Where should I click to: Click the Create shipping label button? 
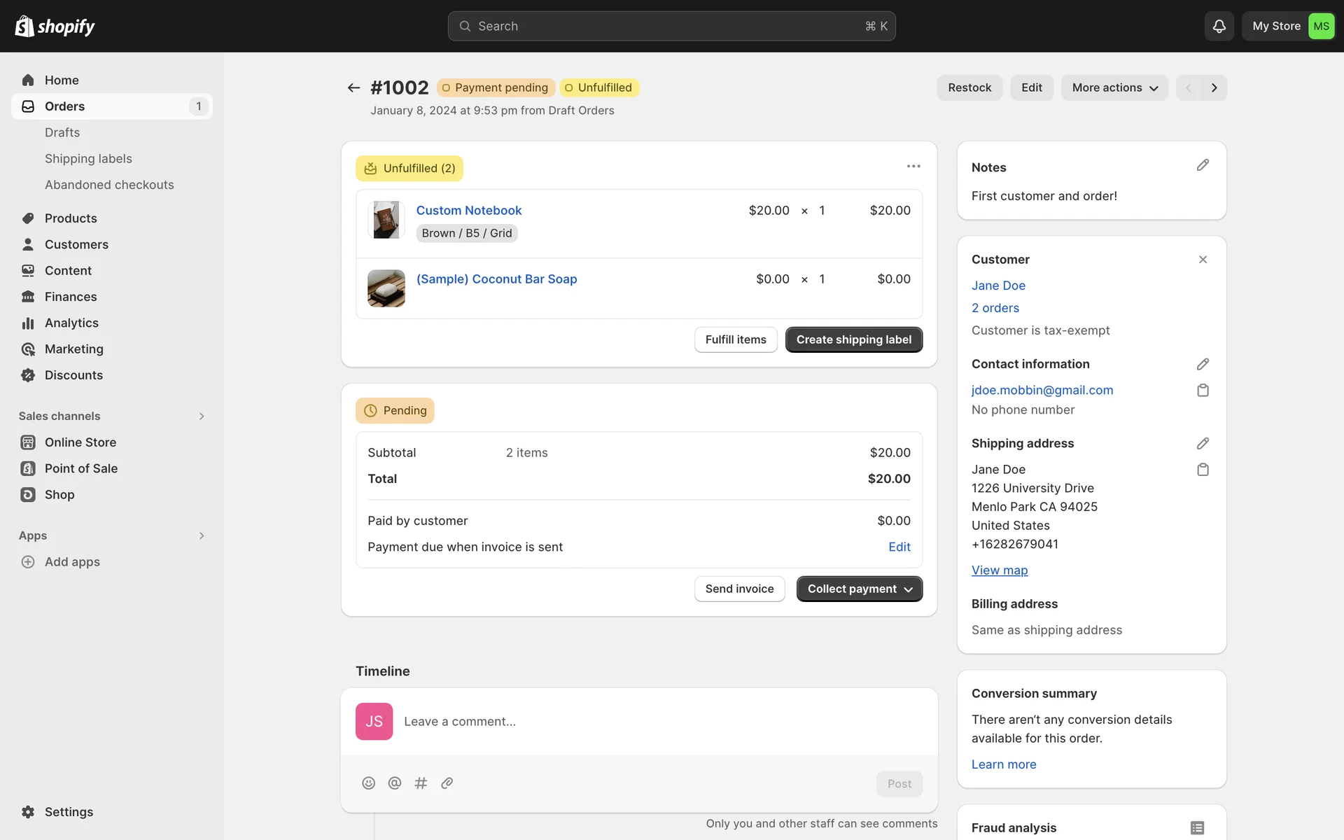point(853,339)
